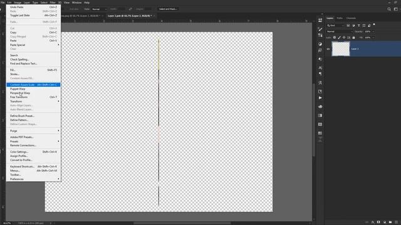Image resolution: width=401 pixels, height=225 pixels.
Task: Toggle the layer filter on/off switch
Action: (374, 24)
